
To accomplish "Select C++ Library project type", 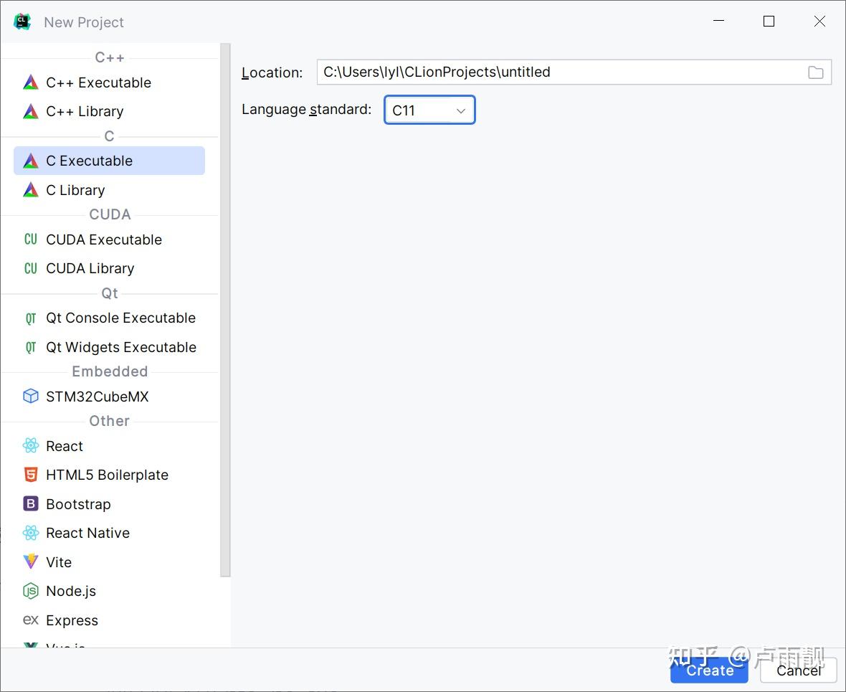I will point(85,112).
